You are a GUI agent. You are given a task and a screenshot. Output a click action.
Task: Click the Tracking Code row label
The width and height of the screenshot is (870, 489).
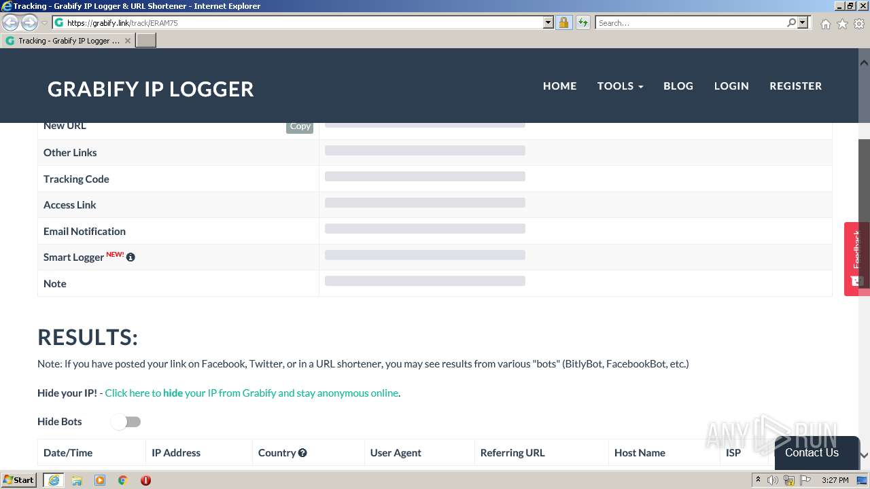point(76,179)
